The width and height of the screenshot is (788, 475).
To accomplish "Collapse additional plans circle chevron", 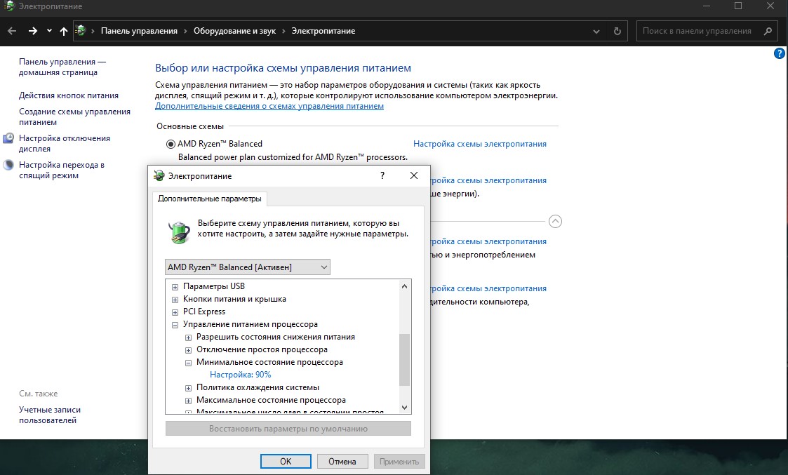I will 555,221.
